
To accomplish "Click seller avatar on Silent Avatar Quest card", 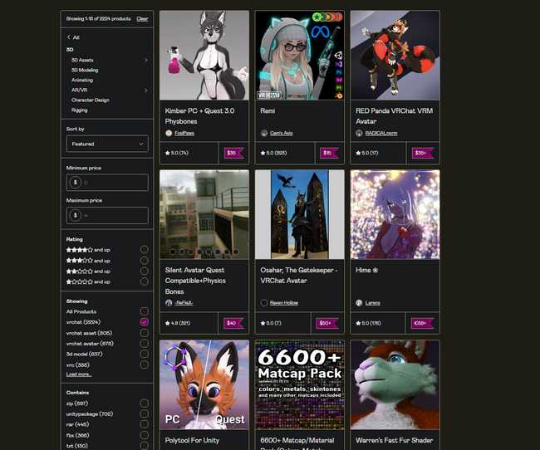I will pyautogui.click(x=169, y=303).
